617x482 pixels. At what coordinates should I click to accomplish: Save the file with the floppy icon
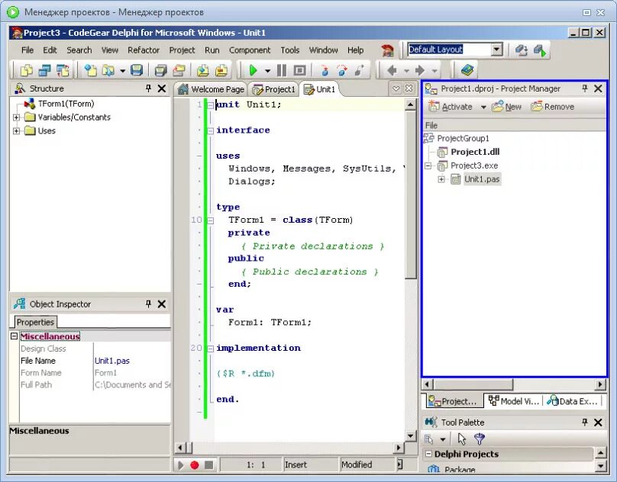coord(137,70)
